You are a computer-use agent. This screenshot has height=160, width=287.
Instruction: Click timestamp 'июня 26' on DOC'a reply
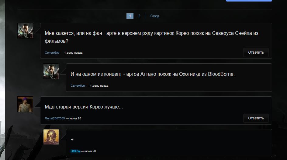pyautogui.click(x=90, y=151)
